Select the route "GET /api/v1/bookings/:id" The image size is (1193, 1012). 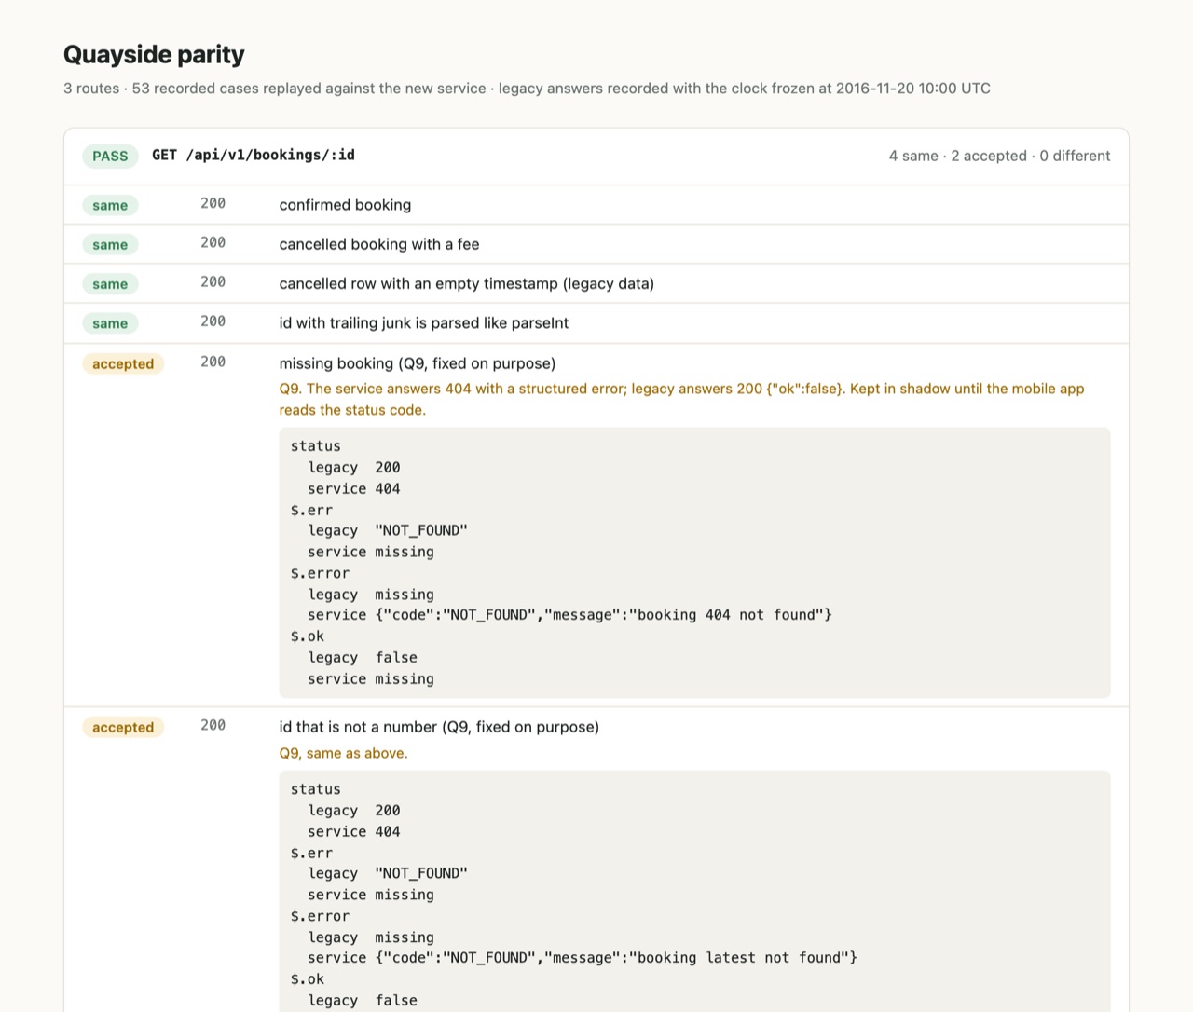pyautogui.click(x=254, y=156)
